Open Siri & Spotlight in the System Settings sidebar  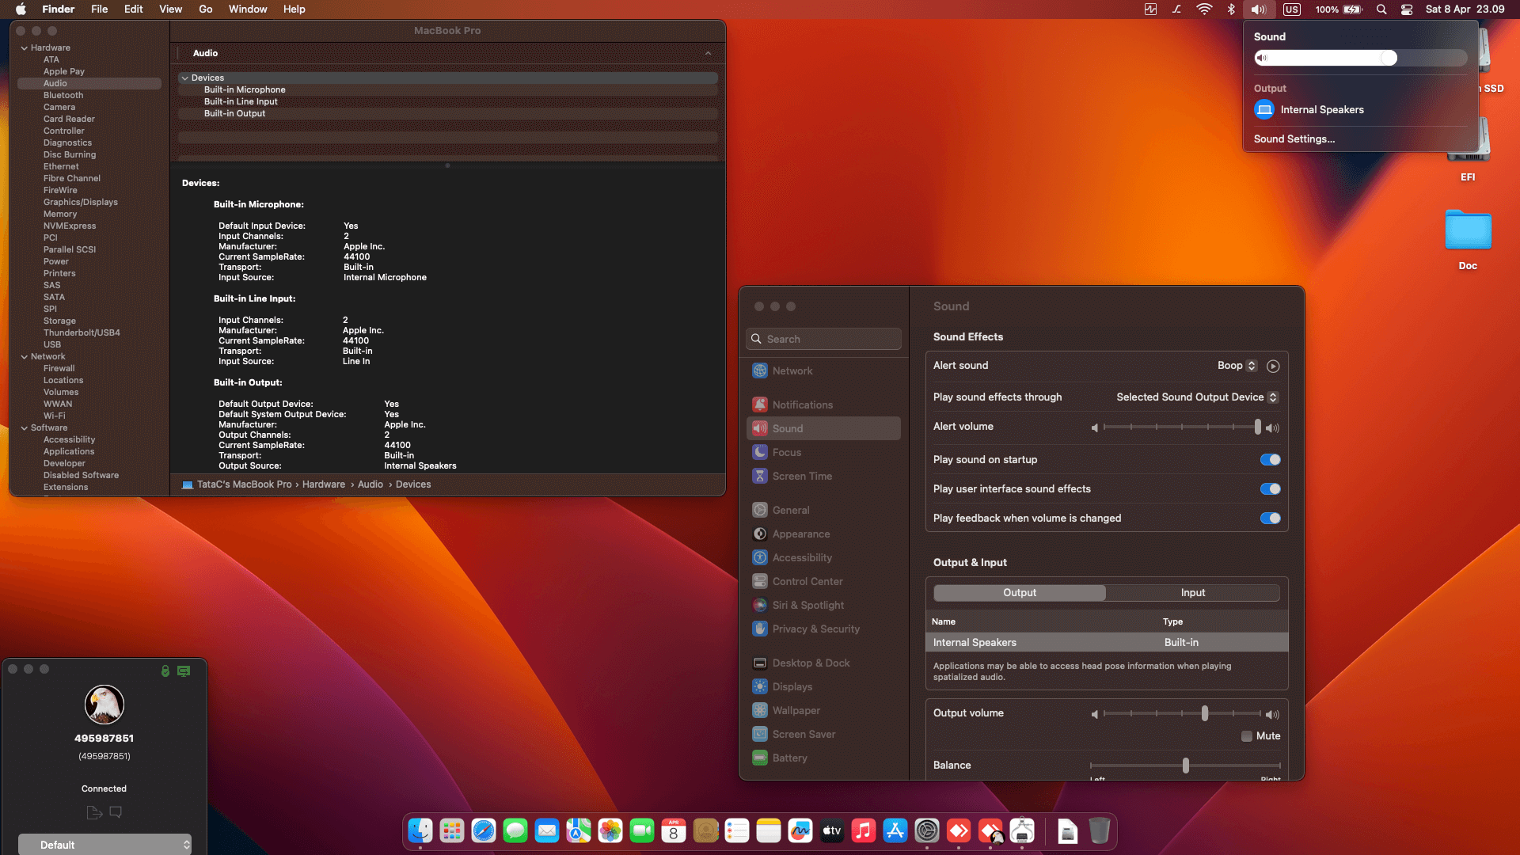click(x=823, y=605)
